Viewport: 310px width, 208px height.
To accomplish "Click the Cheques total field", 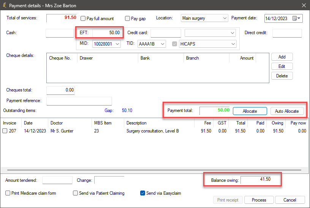I will (60, 90).
